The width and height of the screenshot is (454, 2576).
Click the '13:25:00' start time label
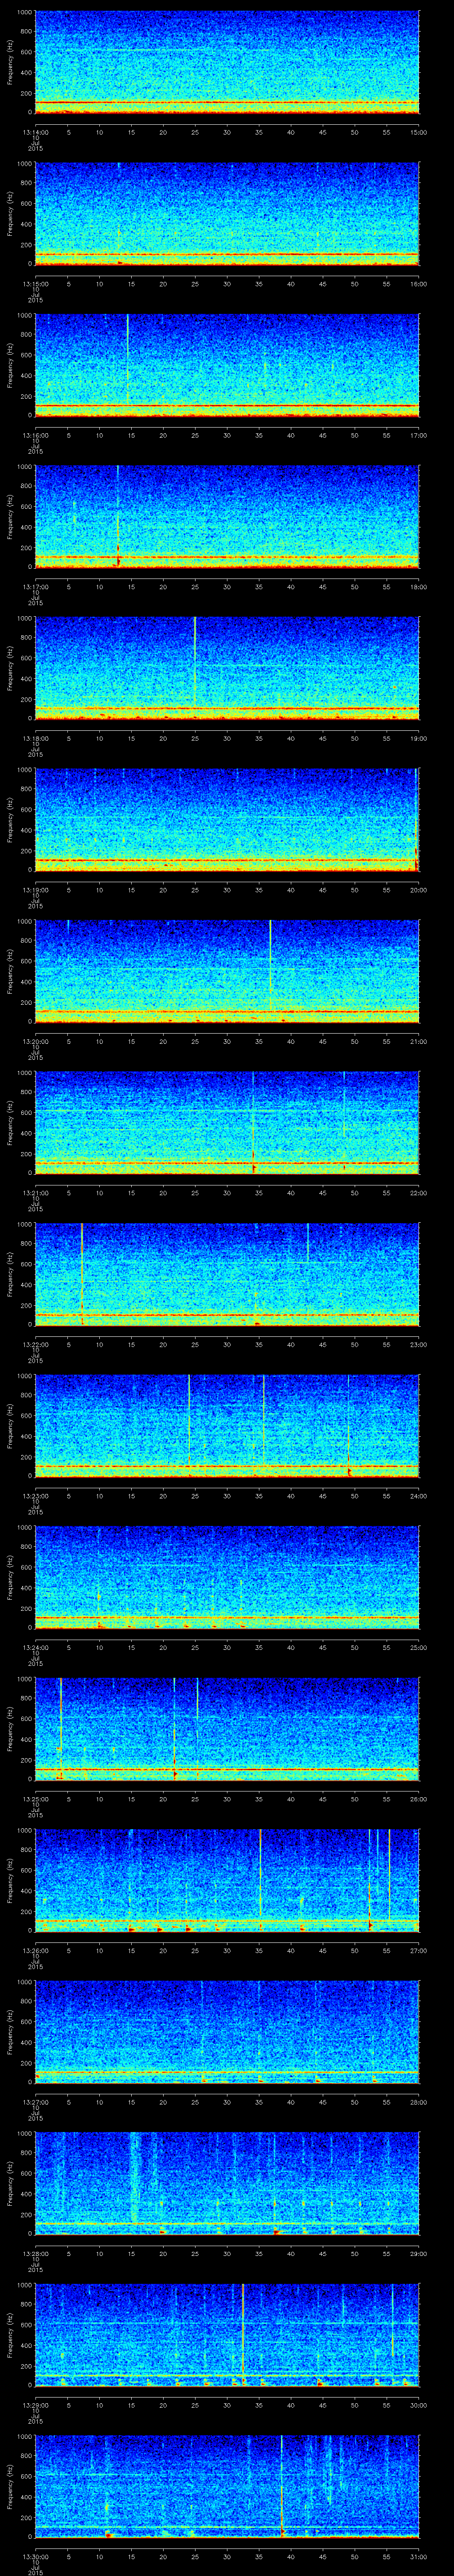(35, 1799)
